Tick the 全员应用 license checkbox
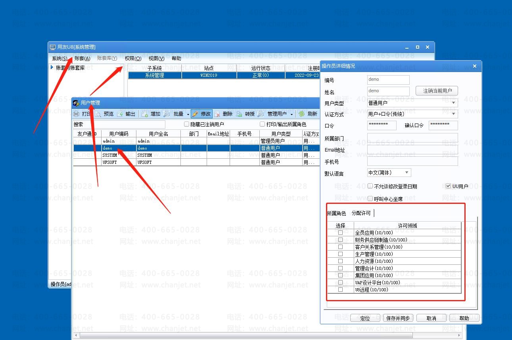Viewport: 512px width, 340px height. click(x=340, y=233)
